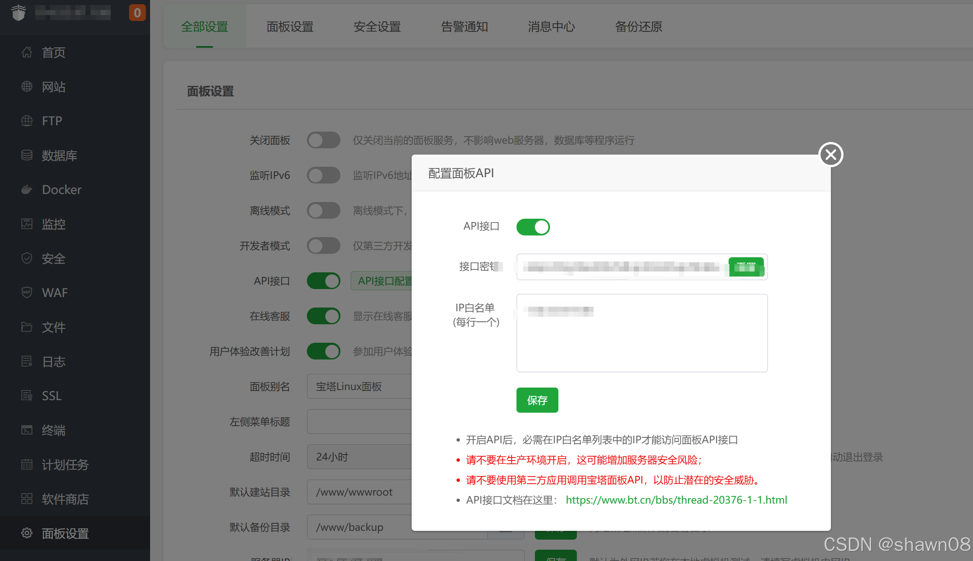
Task: Enable the IPv6 listening switch
Action: 323,175
